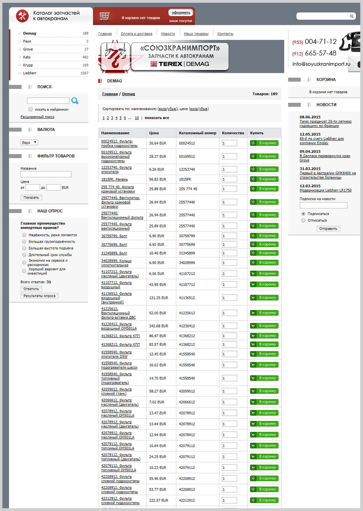Click the telephone image near phone numbers
Image resolution: width=363 pixels, height=511 pixels.
tap(349, 42)
